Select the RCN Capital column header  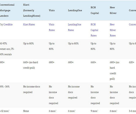[95, 10]
